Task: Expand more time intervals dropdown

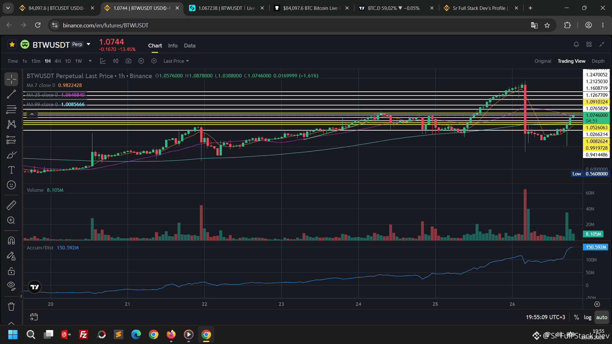Action: coord(90,61)
